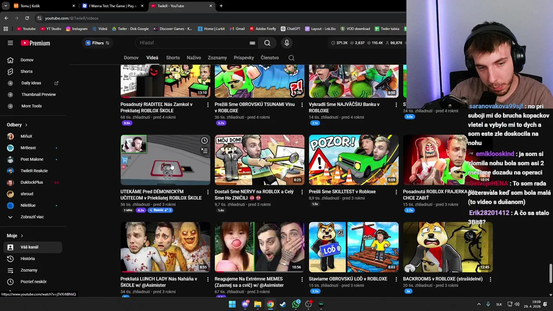Viewport: 553px width, 311px height.
Task: Open Discord from the taskbar
Action: tap(245, 304)
